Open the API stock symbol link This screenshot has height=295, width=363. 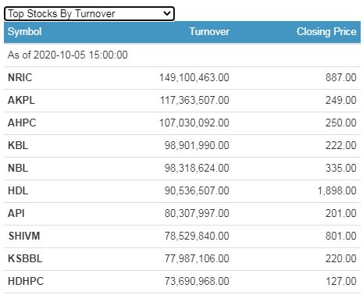click(x=16, y=213)
